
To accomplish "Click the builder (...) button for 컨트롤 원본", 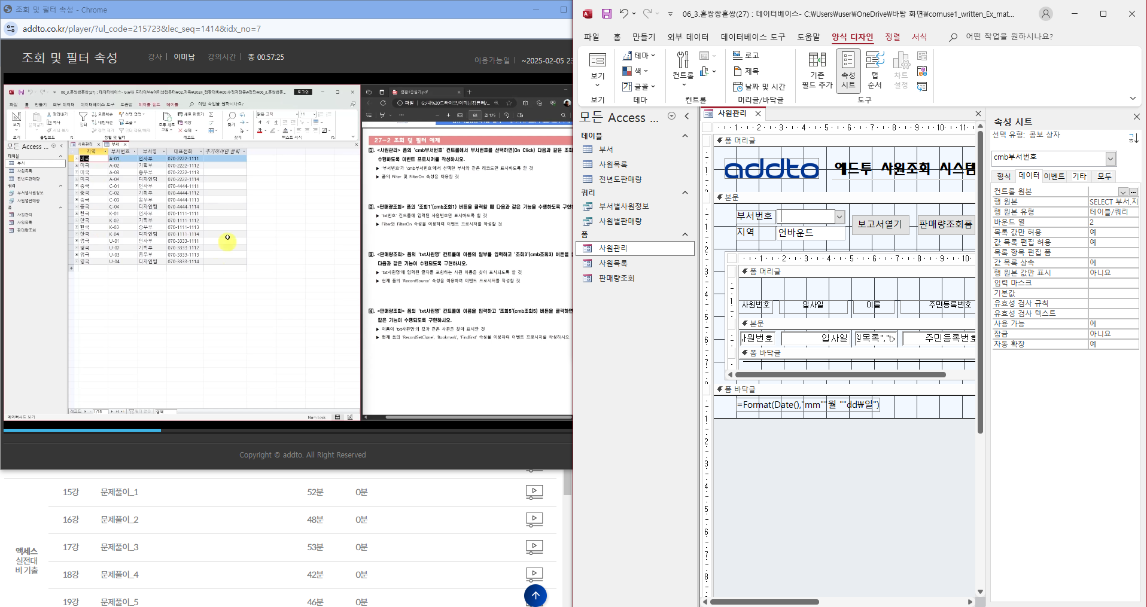I will [1133, 192].
